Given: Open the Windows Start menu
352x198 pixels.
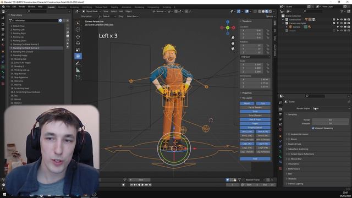Looking at the screenshot, I should pyautogui.click(x=4, y=194).
